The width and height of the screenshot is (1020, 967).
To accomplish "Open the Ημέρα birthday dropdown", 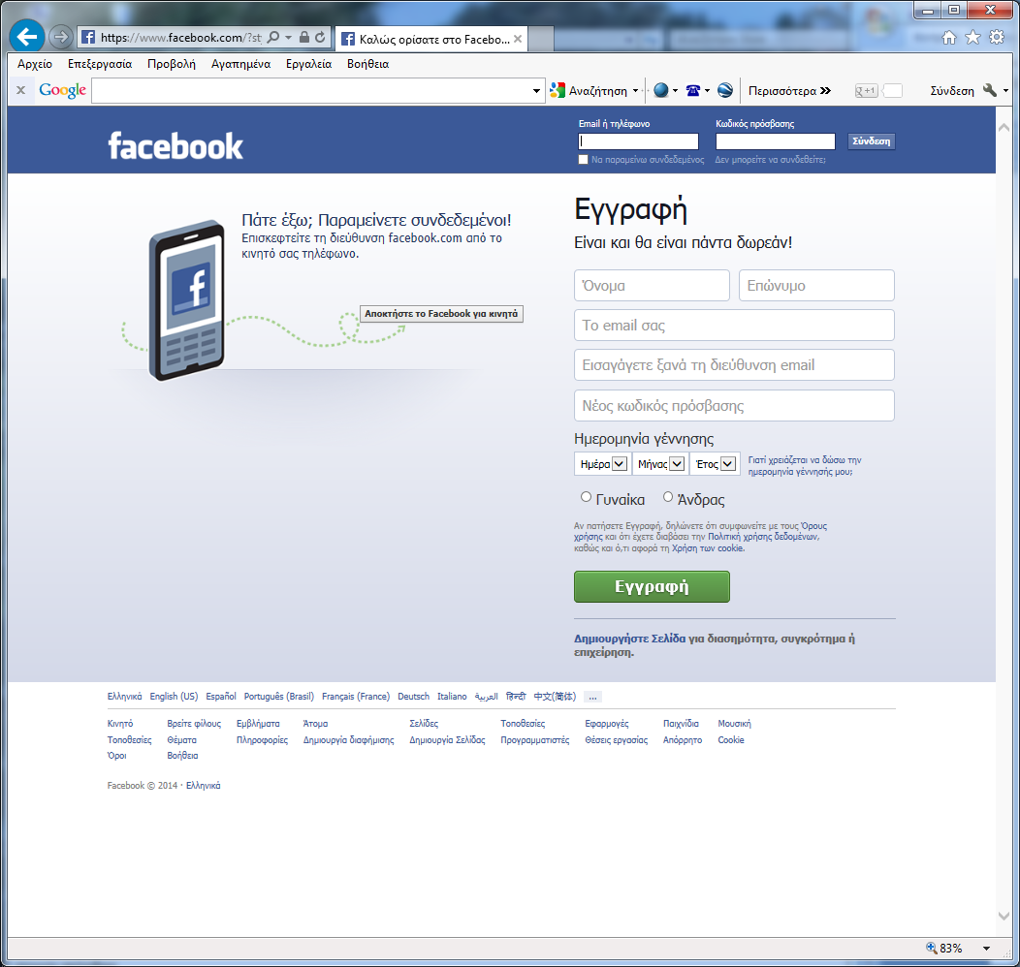I will point(602,463).
